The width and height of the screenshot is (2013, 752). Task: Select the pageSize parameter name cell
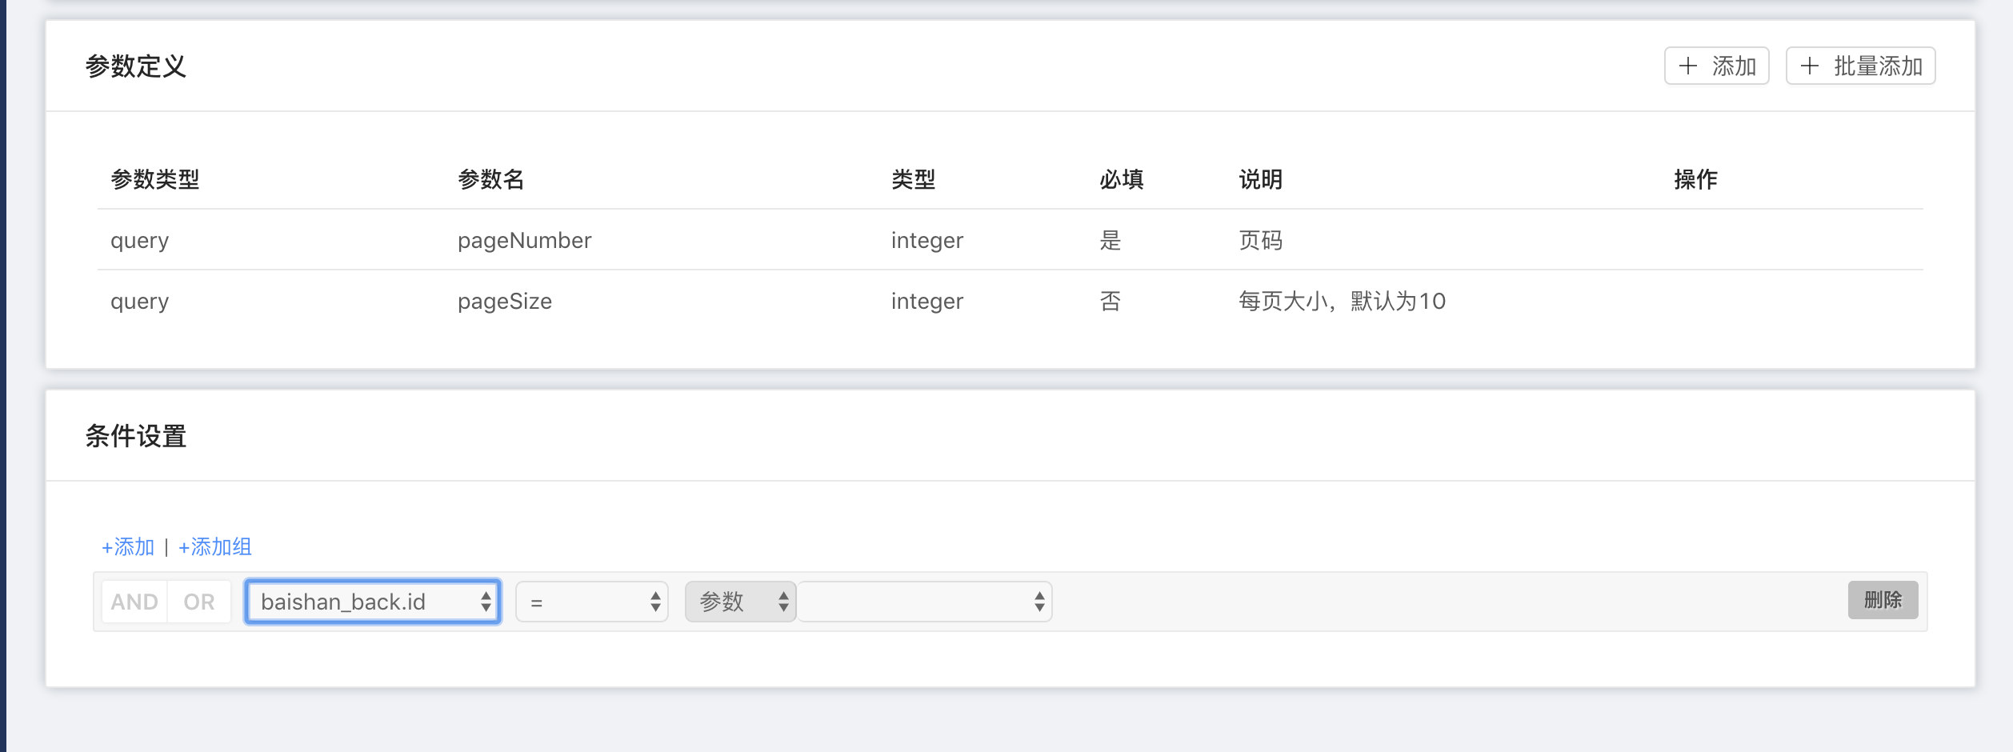504,302
